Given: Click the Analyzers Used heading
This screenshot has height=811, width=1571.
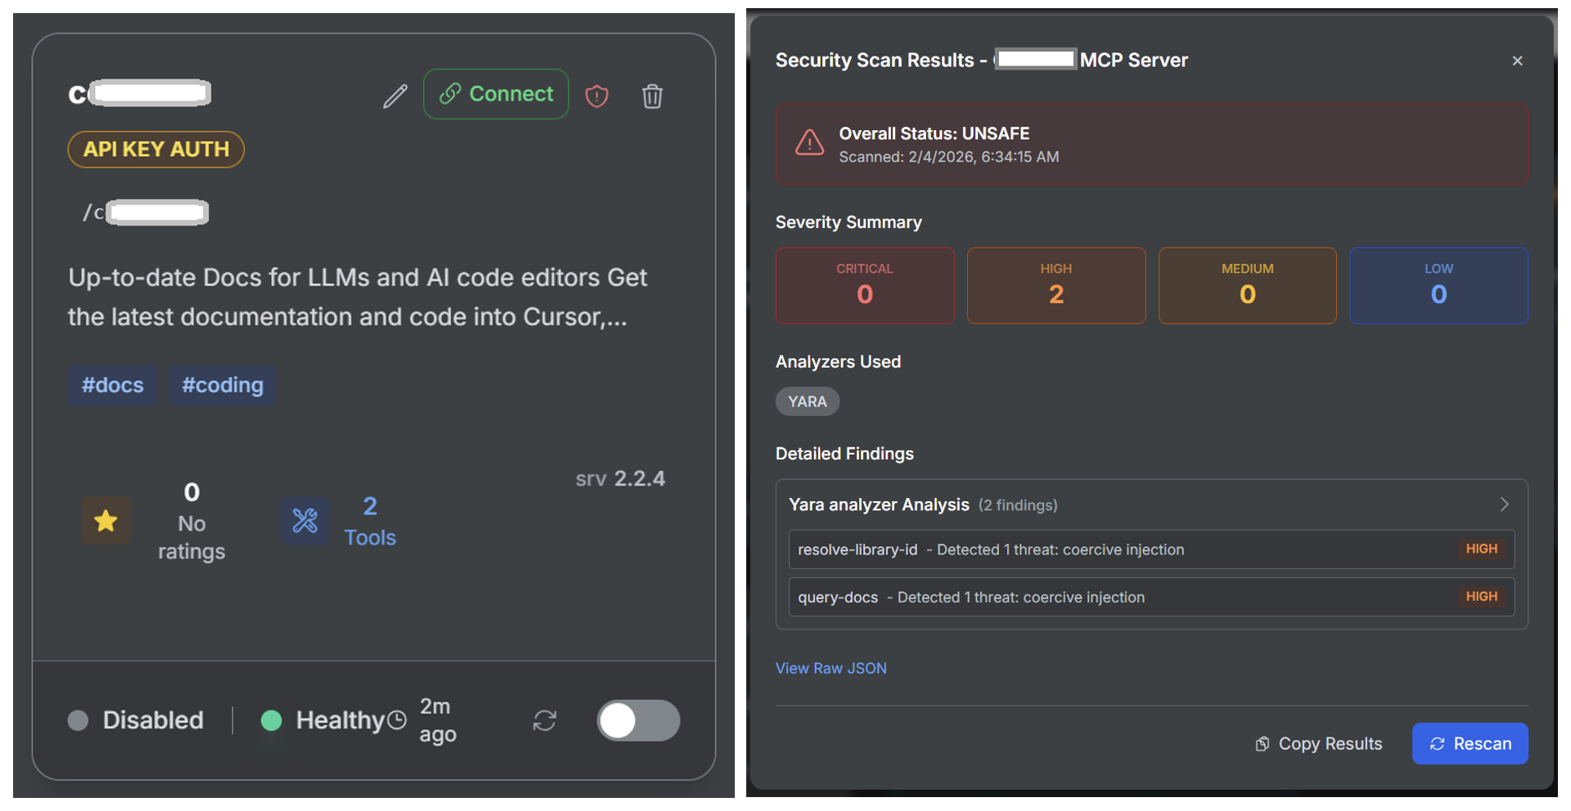Looking at the screenshot, I should (838, 361).
